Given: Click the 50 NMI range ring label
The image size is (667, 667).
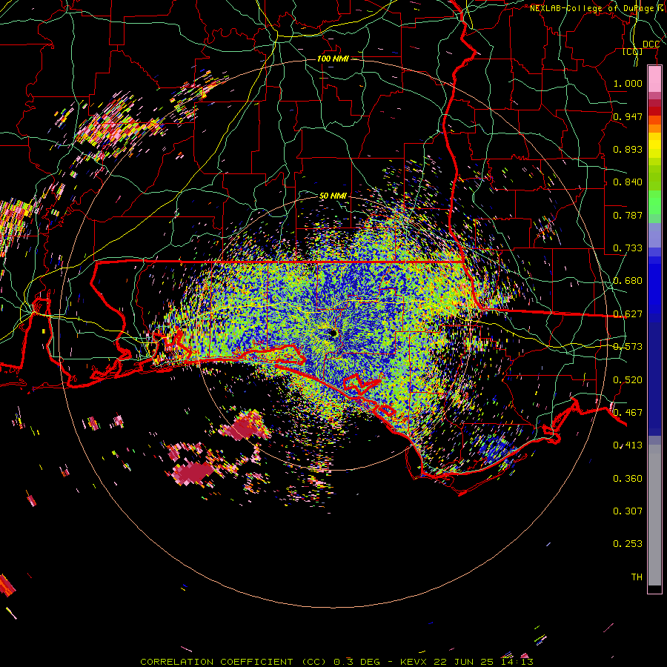Looking at the screenshot, I should (x=333, y=196).
